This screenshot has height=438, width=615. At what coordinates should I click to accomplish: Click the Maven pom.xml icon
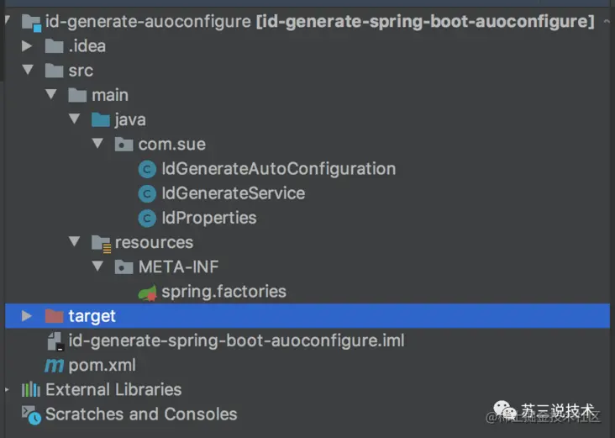pyautogui.click(x=54, y=366)
